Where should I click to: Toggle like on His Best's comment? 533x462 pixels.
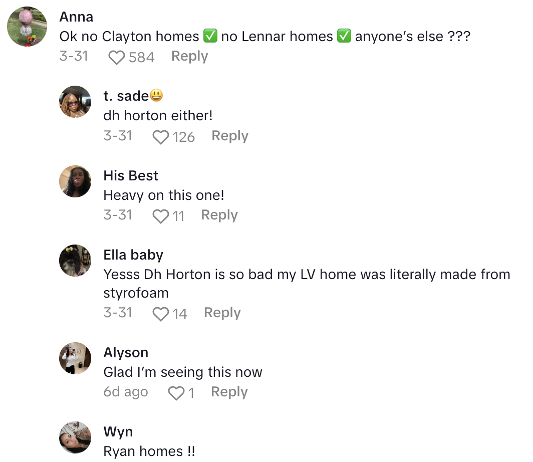[x=161, y=215]
